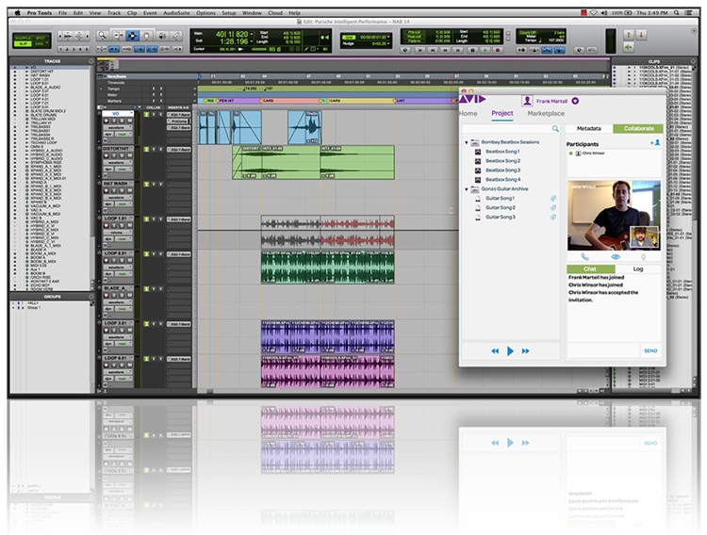Click the SEND chat button
707x535 pixels.
pyautogui.click(x=649, y=349)
